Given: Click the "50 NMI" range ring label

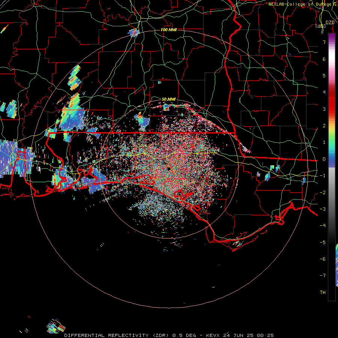Looking at the screenshot, I should point(169,99).
